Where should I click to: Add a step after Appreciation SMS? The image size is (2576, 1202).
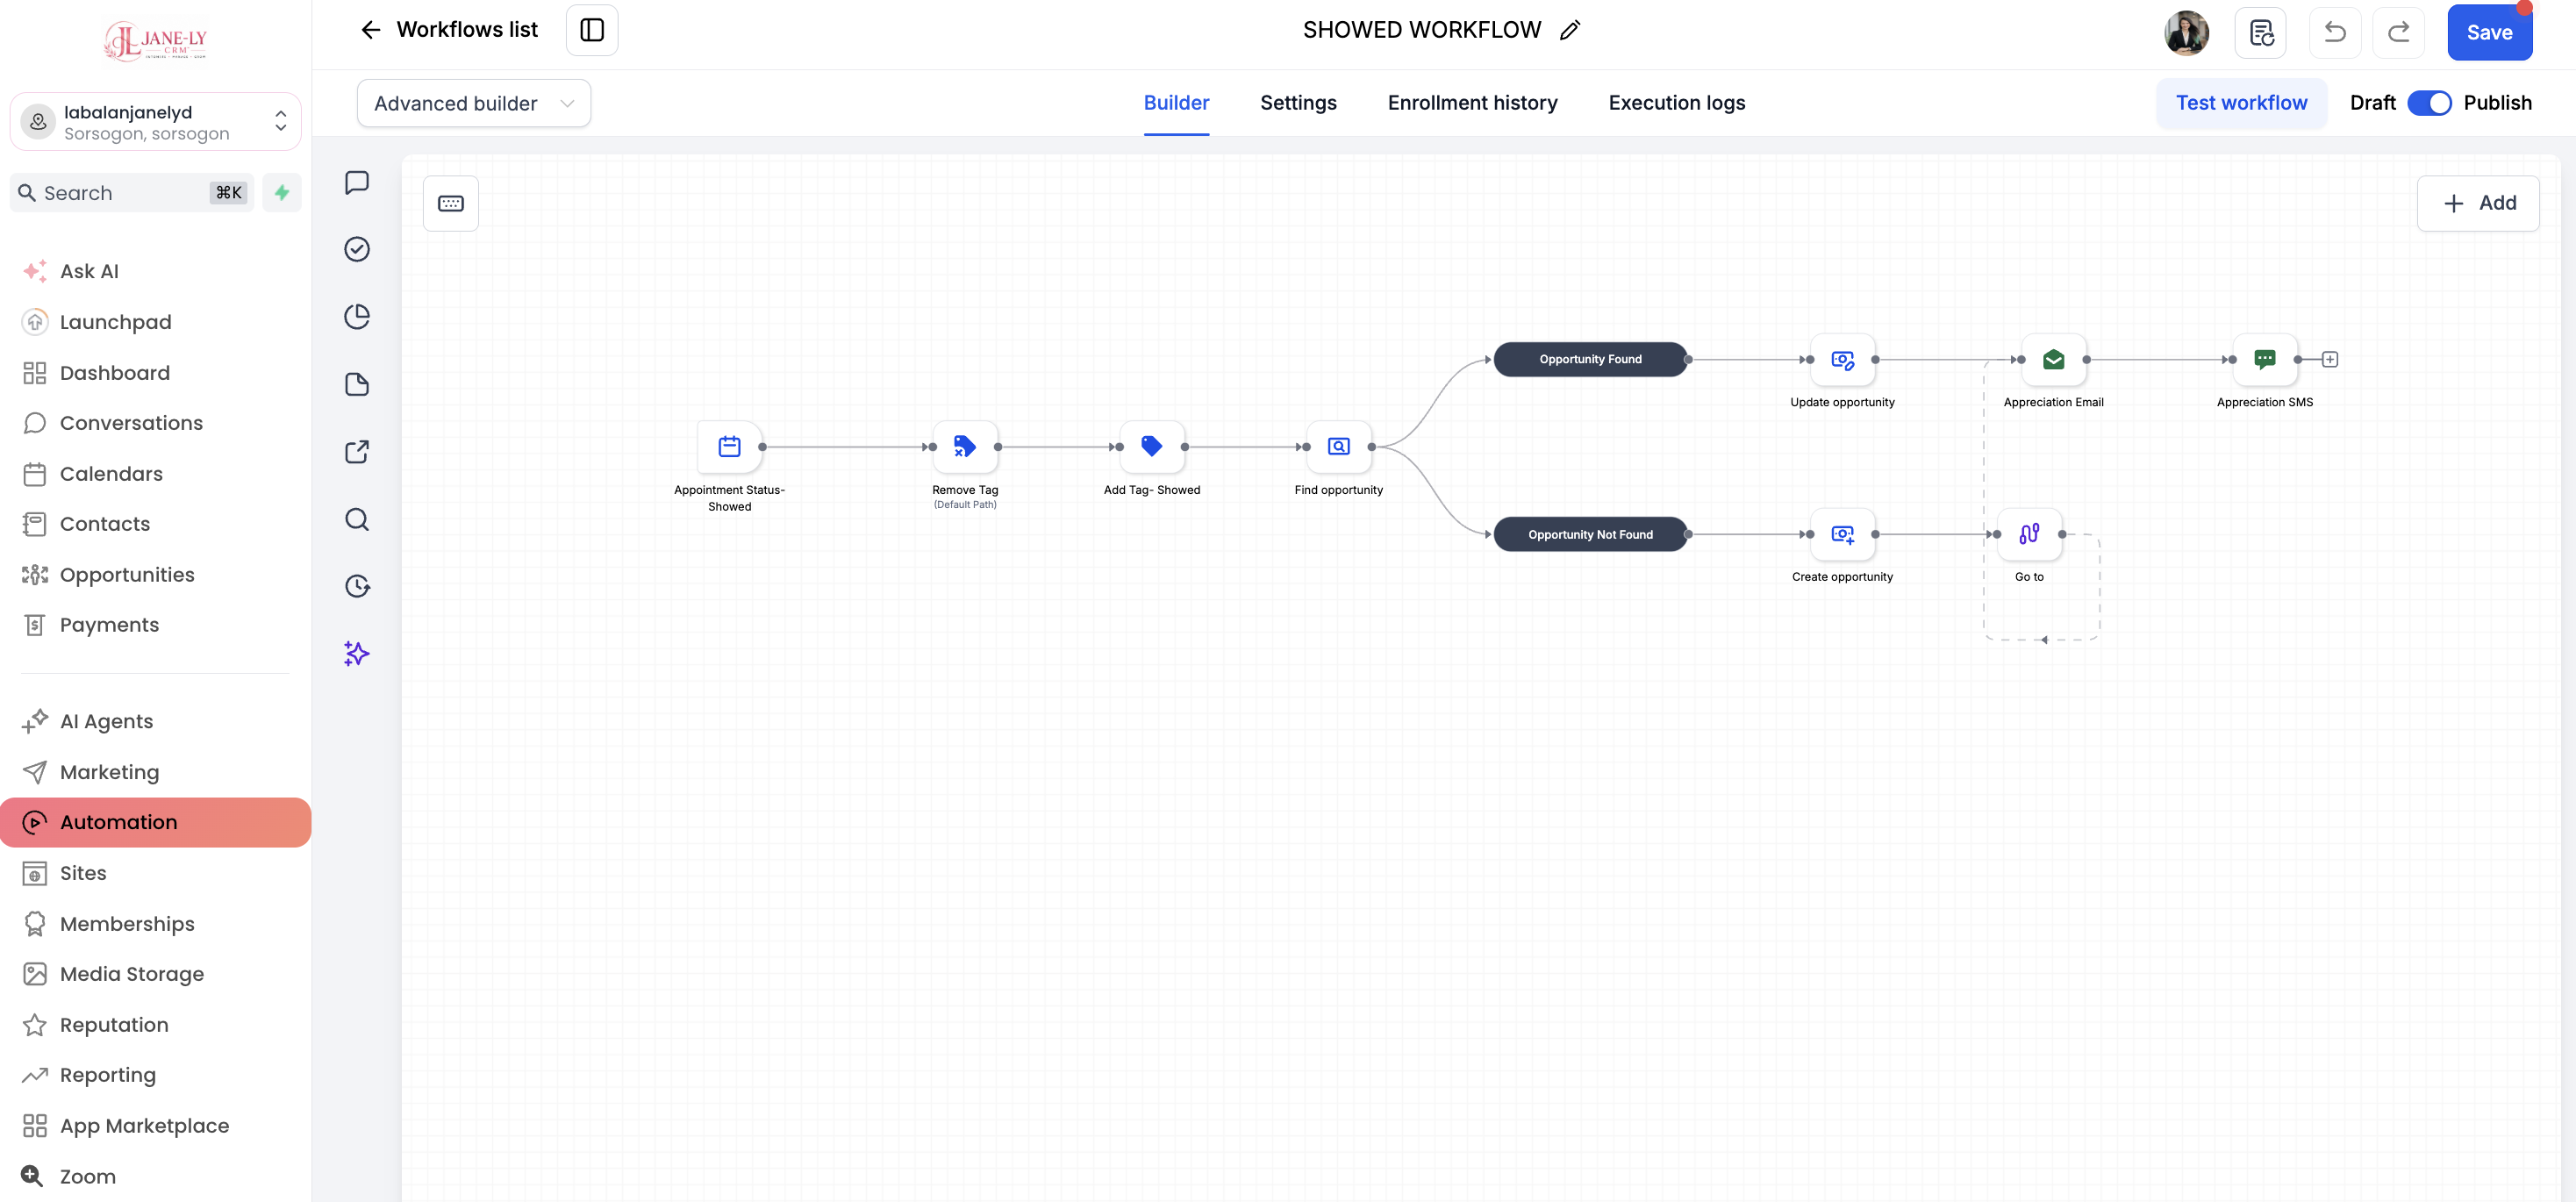(2330, 359)
